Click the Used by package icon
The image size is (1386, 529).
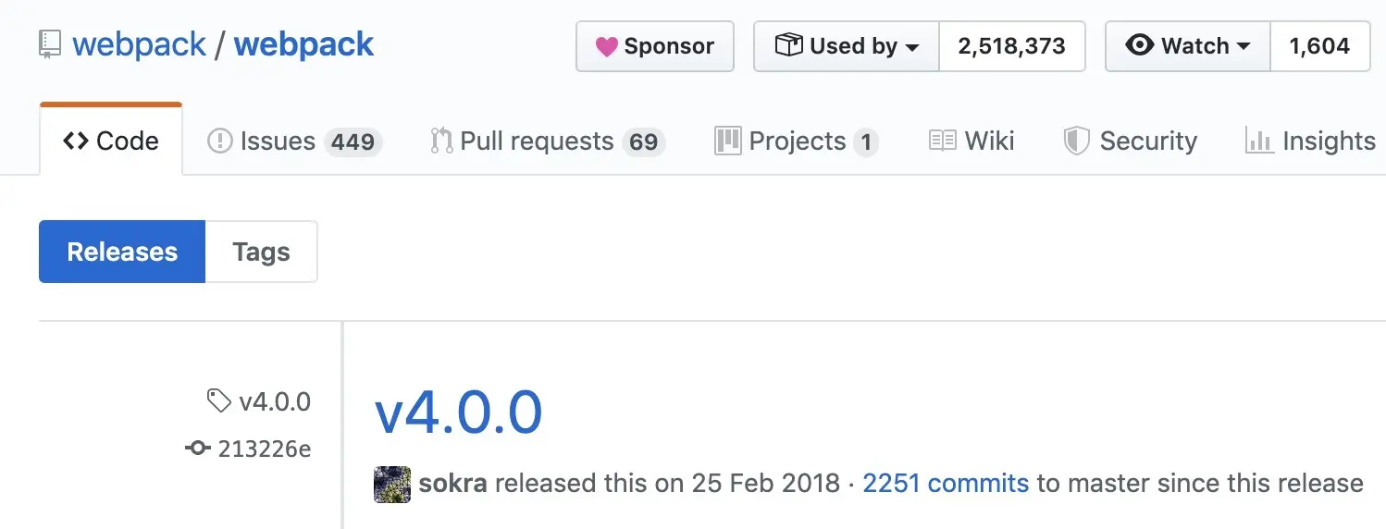(788, 45)
